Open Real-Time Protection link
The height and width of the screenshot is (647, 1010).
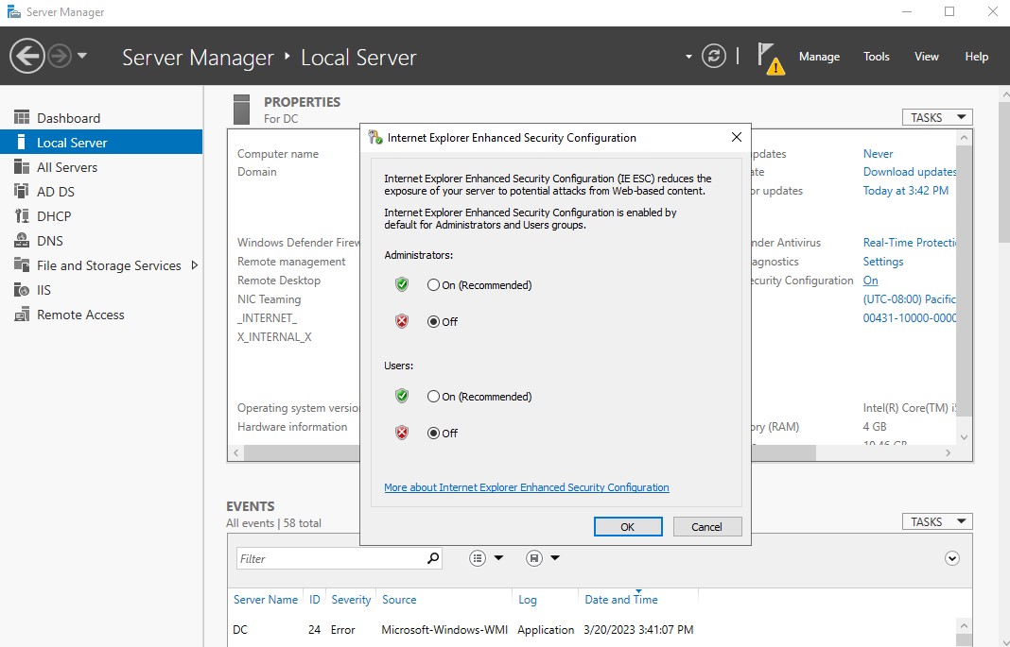point(910,243)
